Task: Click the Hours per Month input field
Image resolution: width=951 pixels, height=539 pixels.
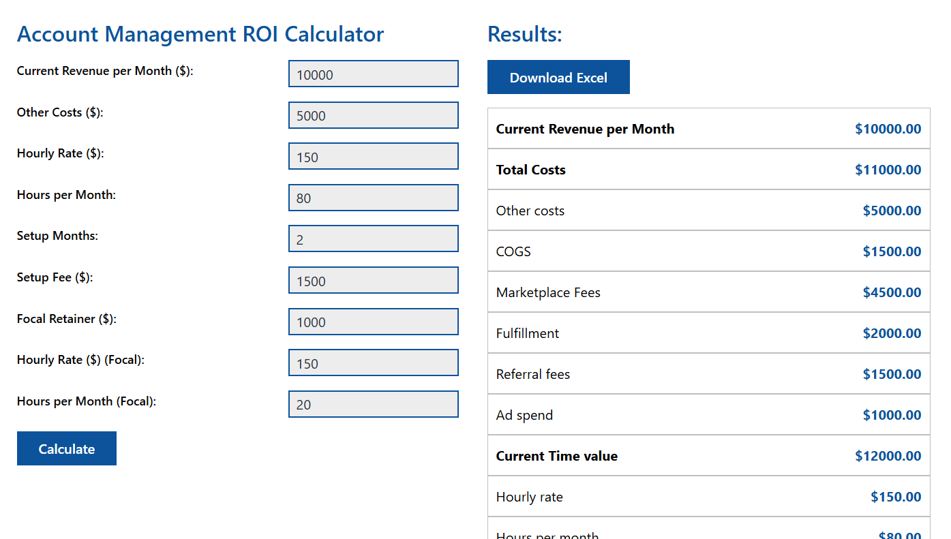Action: [373, 198]
